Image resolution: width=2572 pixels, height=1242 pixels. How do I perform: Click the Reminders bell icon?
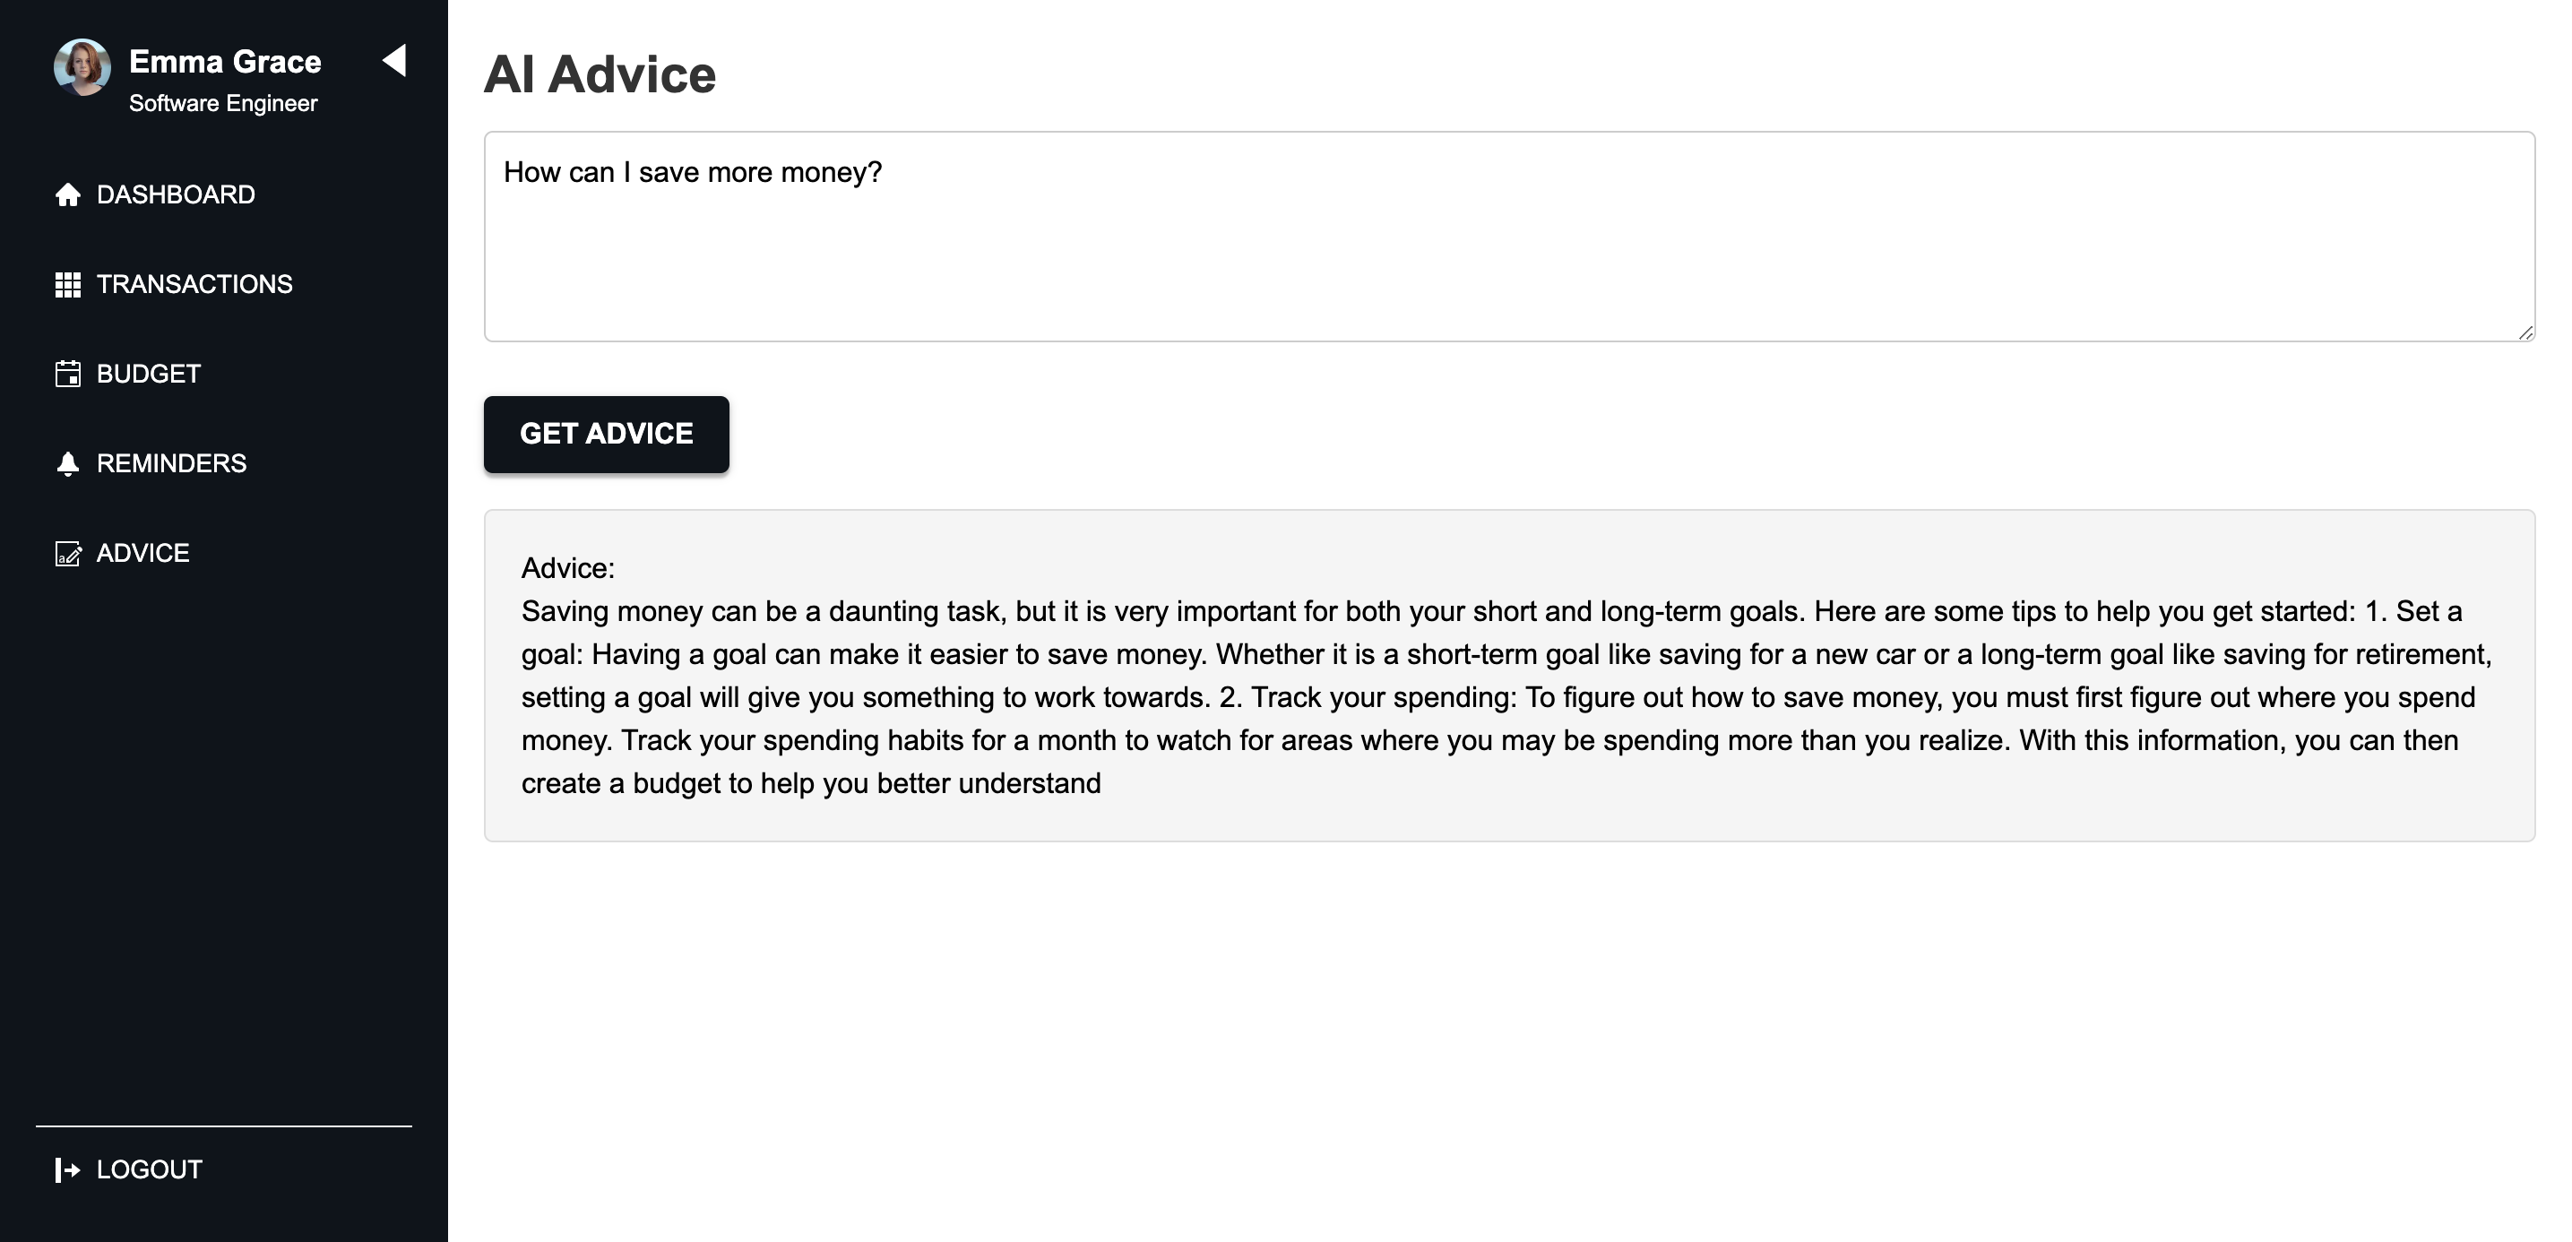pyautogui.click(x=68, y=463)
